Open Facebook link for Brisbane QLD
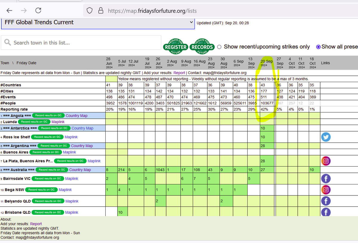The width and height of the screenshot is (358, 243). 326,212
